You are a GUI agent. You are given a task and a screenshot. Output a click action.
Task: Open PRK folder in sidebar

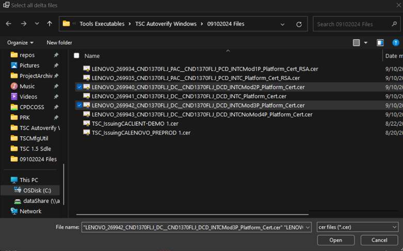pyautogui.click(x=25, y=118)
